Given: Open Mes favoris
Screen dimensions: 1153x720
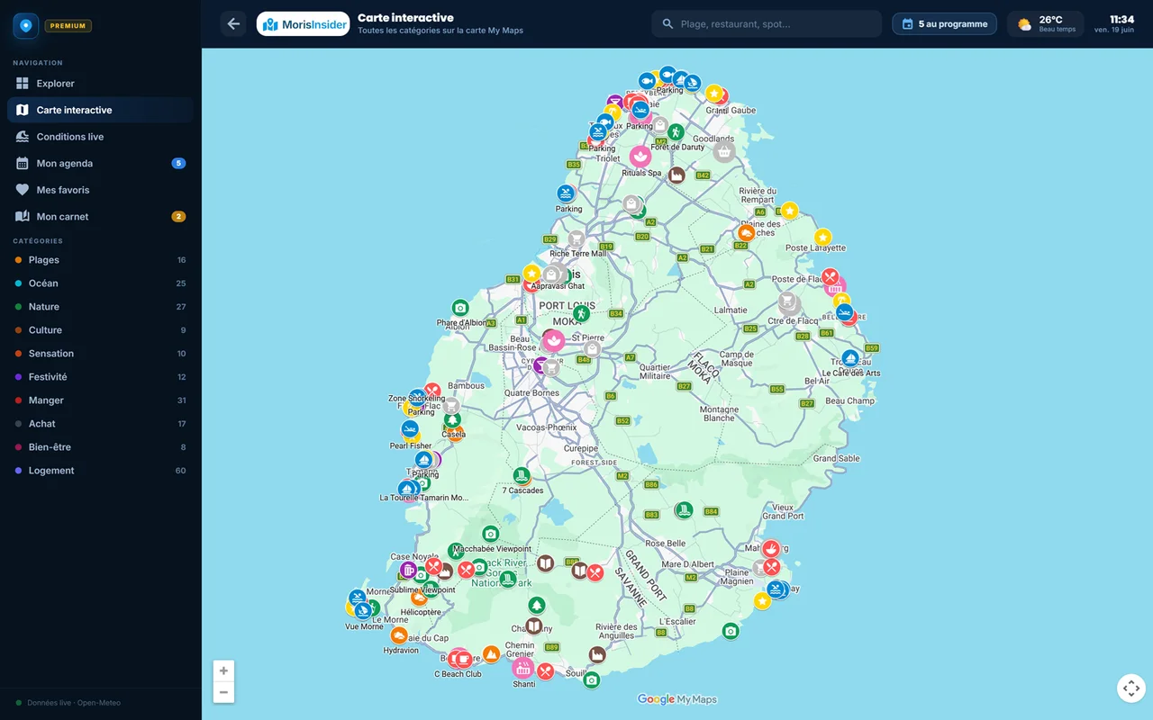Looking at the screenshot, I should (x=100, y=190).
